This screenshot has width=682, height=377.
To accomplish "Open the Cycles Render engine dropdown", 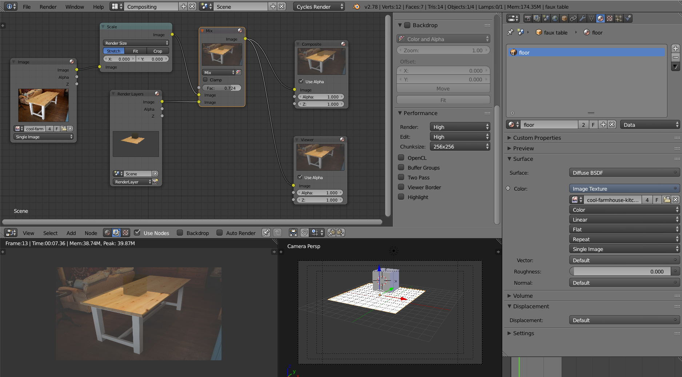I will [x=319, y=7].
